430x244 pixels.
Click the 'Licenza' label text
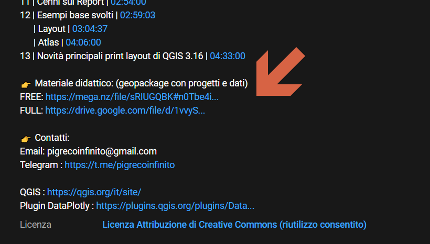(x=36, y=225)
